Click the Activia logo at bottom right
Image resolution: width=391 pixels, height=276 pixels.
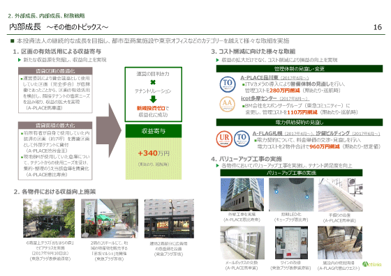pyautogui.click(x=371, y=264)
